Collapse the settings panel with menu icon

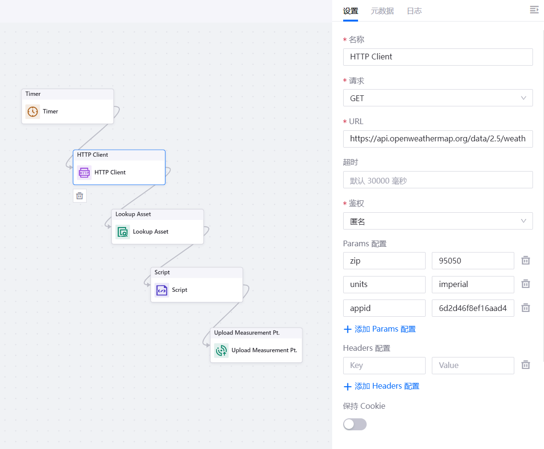point(534,10)
